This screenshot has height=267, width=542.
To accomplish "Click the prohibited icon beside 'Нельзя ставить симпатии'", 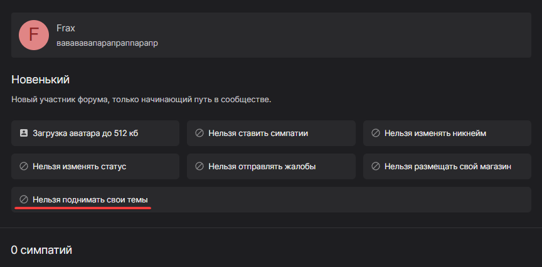I will tap(199, 133).
